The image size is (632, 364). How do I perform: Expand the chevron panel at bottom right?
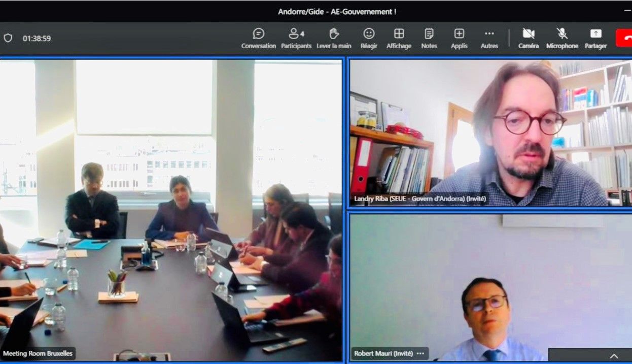click(614, 356)
